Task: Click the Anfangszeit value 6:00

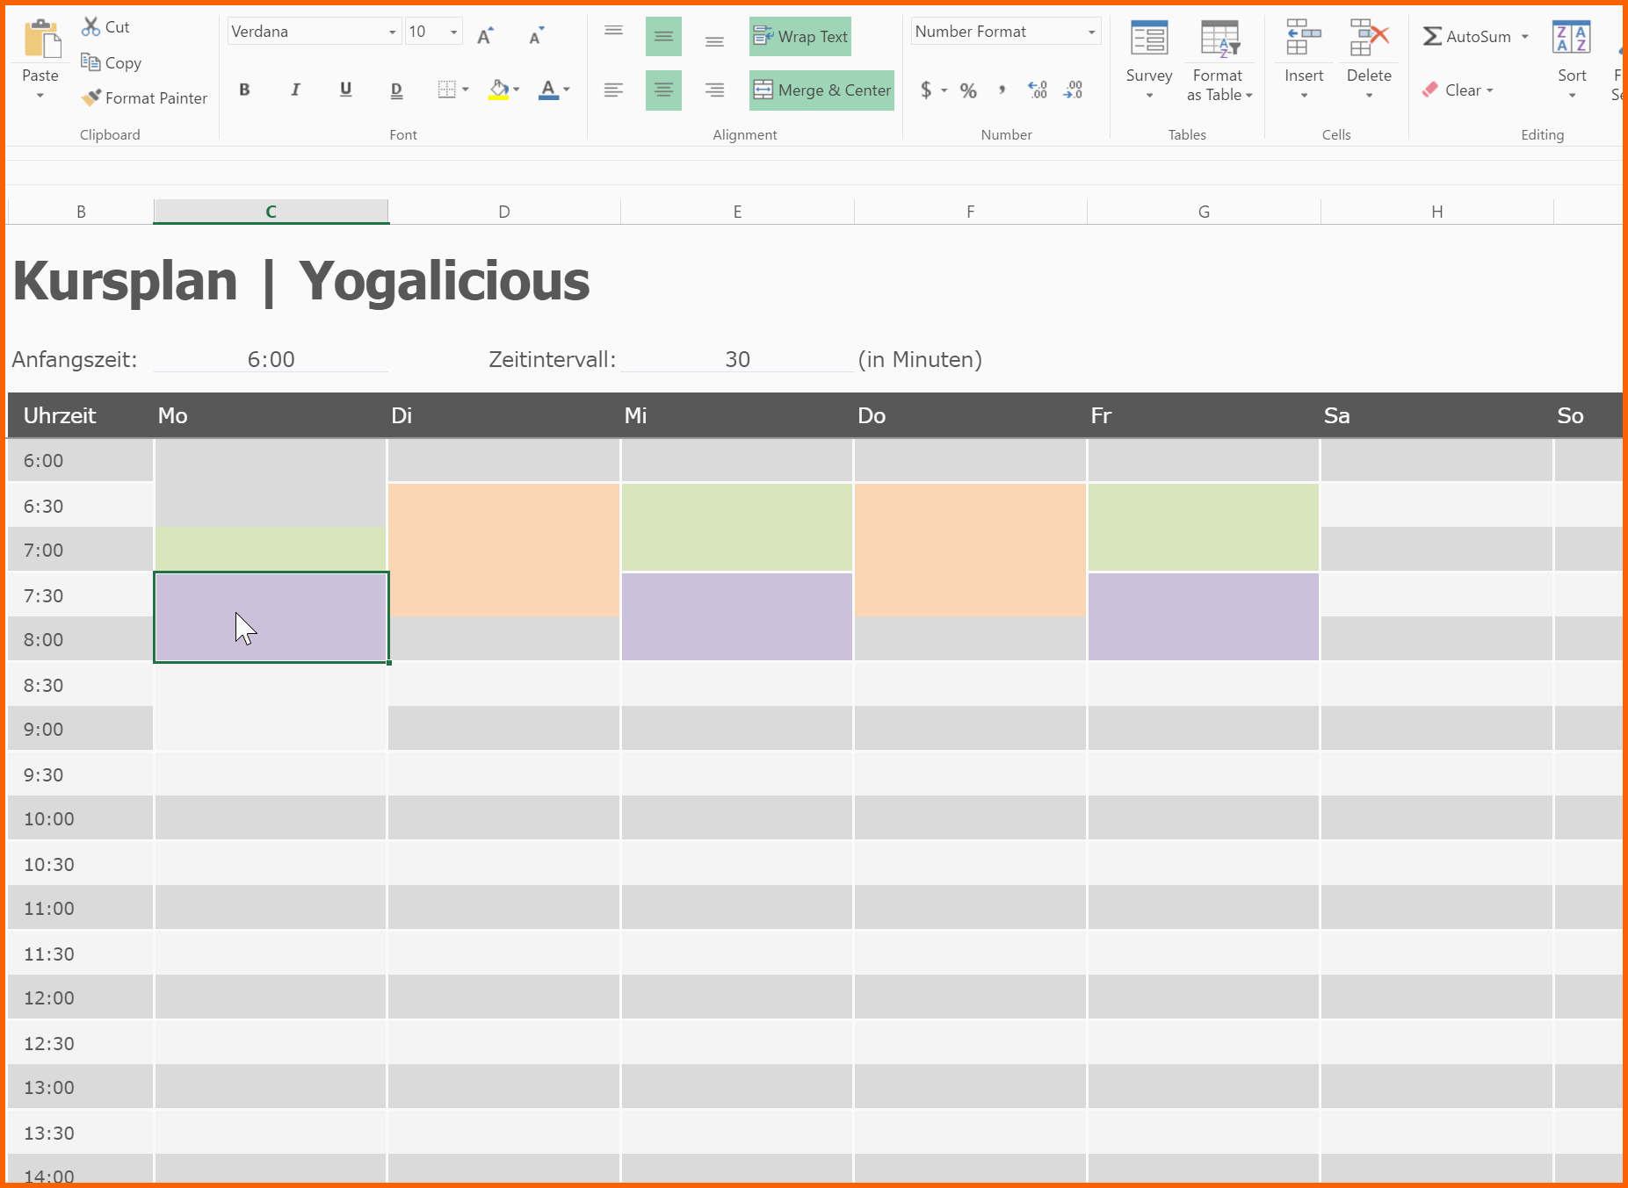Action: 271,359
